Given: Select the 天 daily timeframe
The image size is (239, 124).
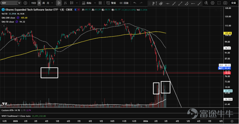Looking at the screenshot, I should pyautogui.click(x=39, y=3).
